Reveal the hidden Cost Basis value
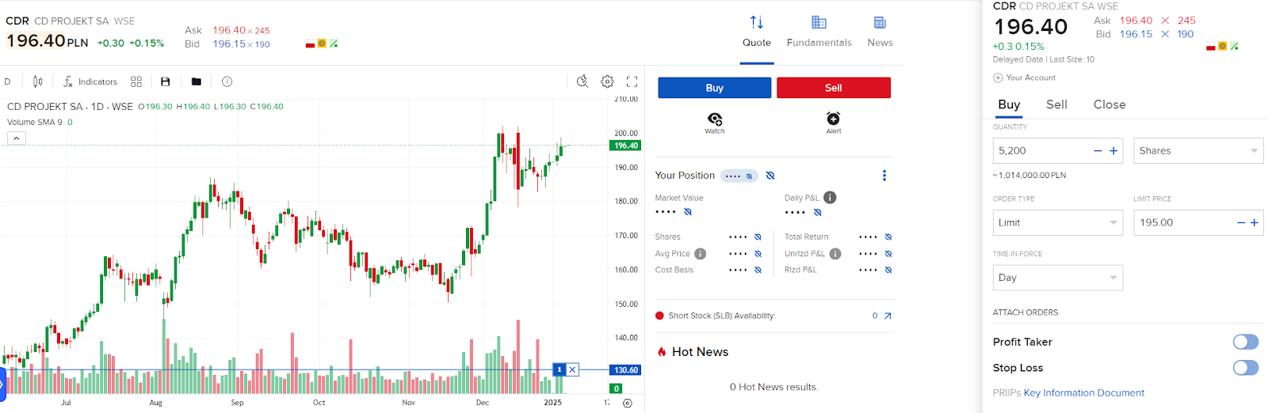 point(758,270)
